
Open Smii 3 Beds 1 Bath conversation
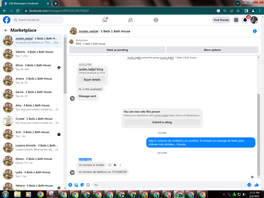pyautogui.click(x=32, y=134)
